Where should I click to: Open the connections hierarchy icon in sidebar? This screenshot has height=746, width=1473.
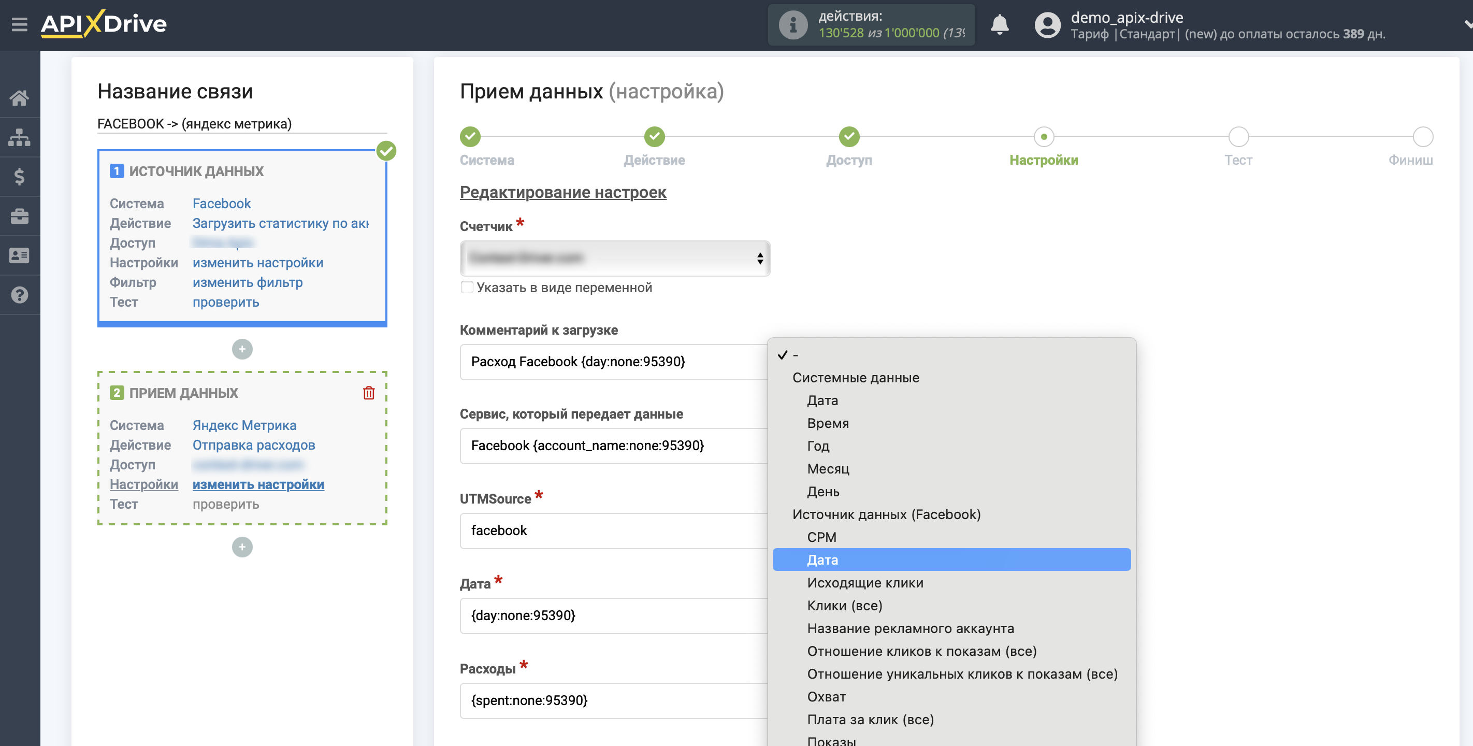[x=20, y=137]
